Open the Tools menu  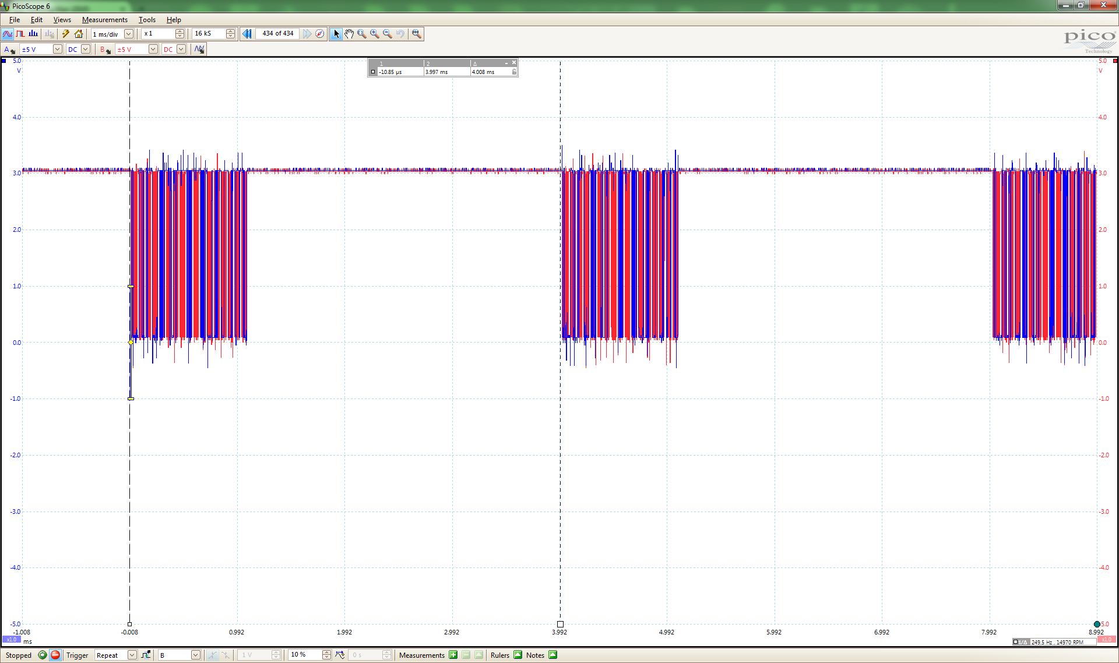click(x=147, y=20)
